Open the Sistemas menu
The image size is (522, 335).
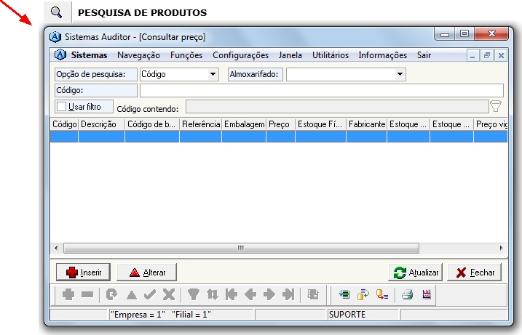click(89, 55)
